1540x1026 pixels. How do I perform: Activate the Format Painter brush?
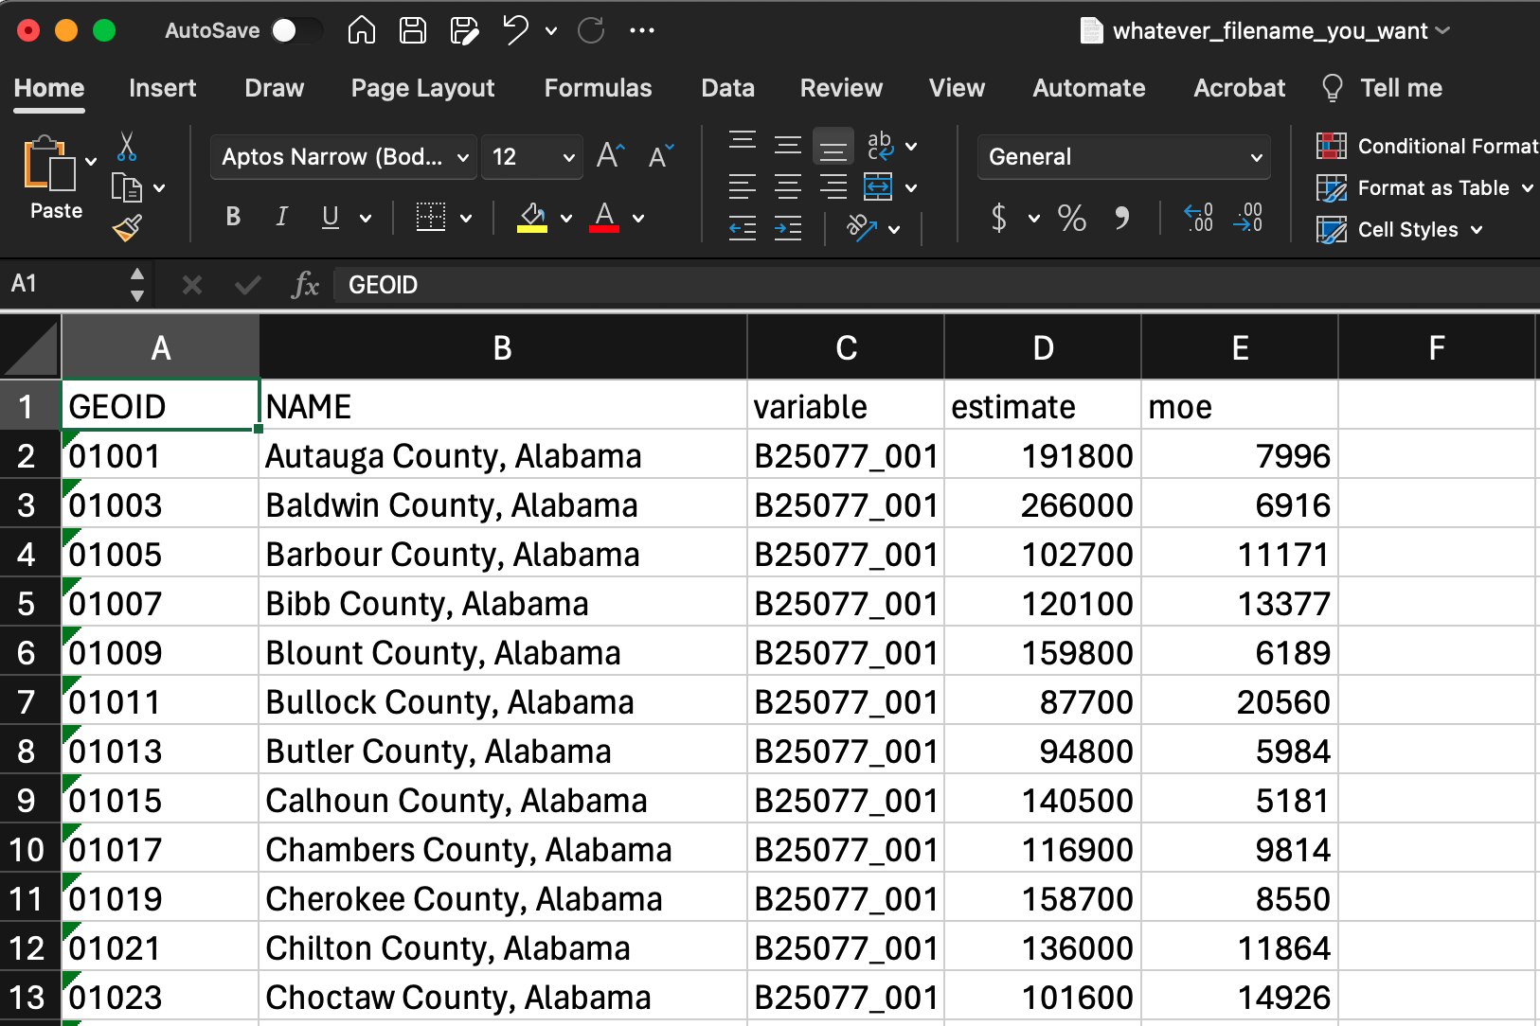[127, 228]
